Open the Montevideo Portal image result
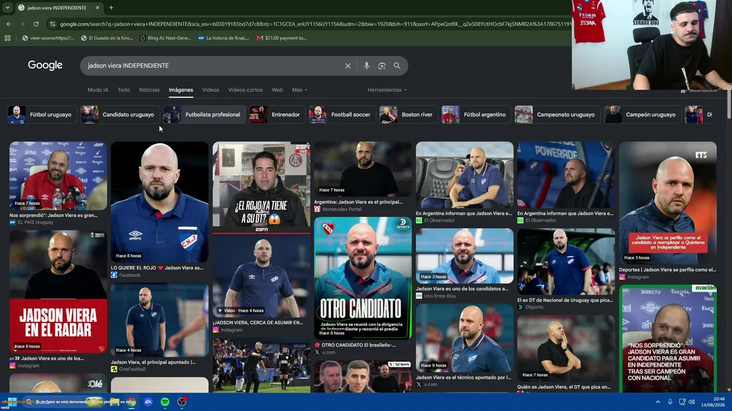 [363, 169]
